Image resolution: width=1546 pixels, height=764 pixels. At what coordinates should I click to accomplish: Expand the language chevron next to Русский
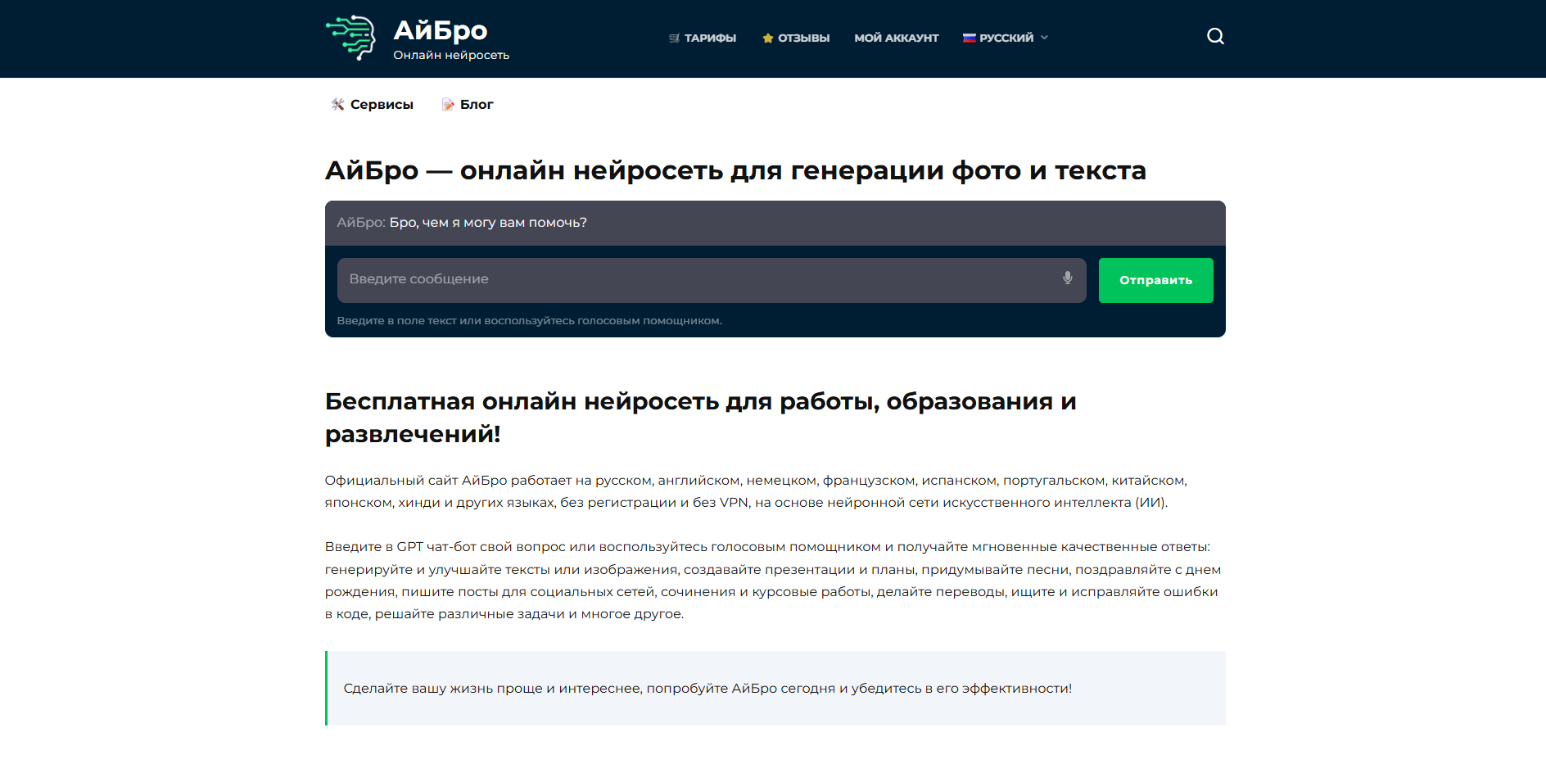pyautogui.click(x=1044, y=38)
